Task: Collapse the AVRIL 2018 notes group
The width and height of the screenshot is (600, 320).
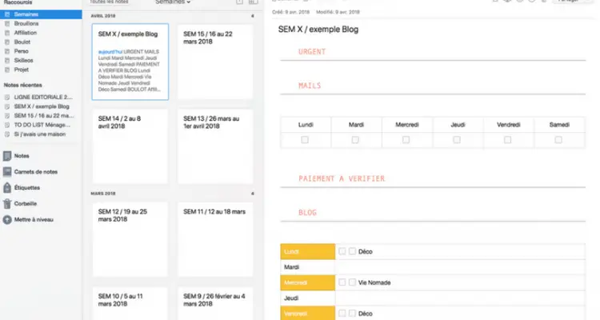Action: (x=253, y=16)
